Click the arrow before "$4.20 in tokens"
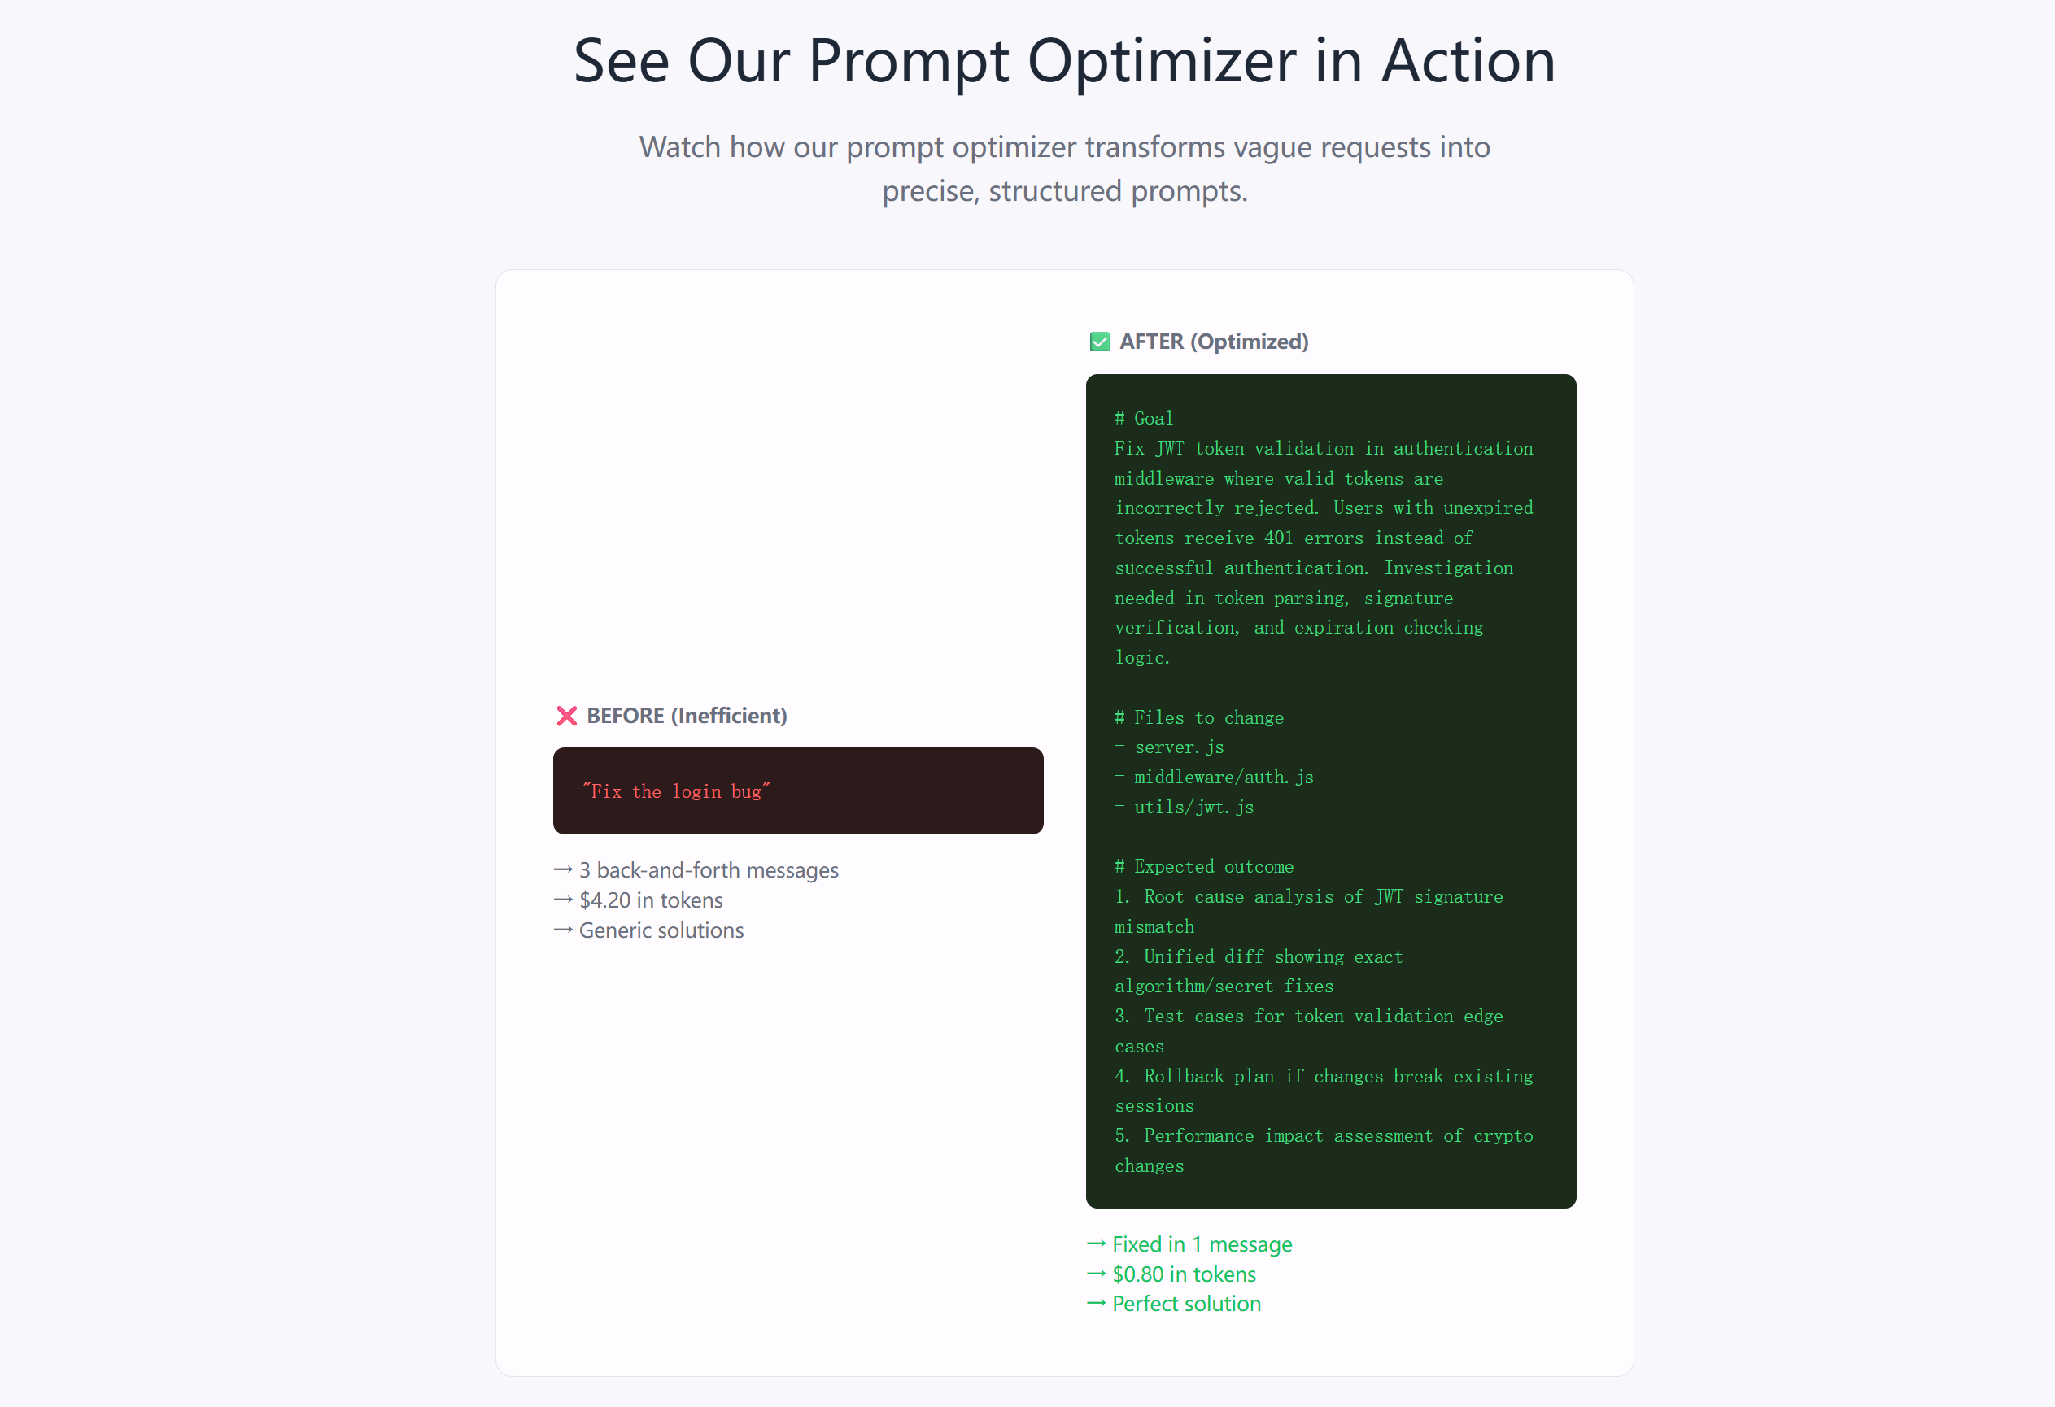This screenshot has height=1407, width=2055. pos(563,900)
